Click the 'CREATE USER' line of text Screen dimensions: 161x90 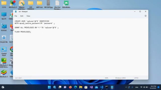32,21
